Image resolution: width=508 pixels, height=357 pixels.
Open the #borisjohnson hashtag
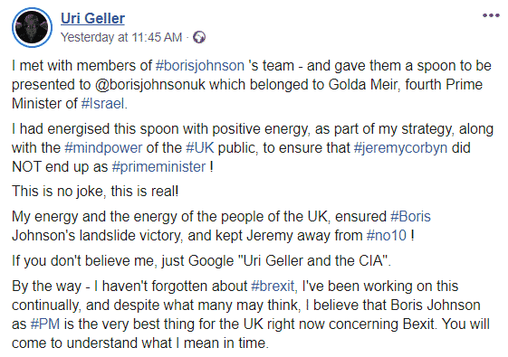pyautogui.click(x=200, y=66)
